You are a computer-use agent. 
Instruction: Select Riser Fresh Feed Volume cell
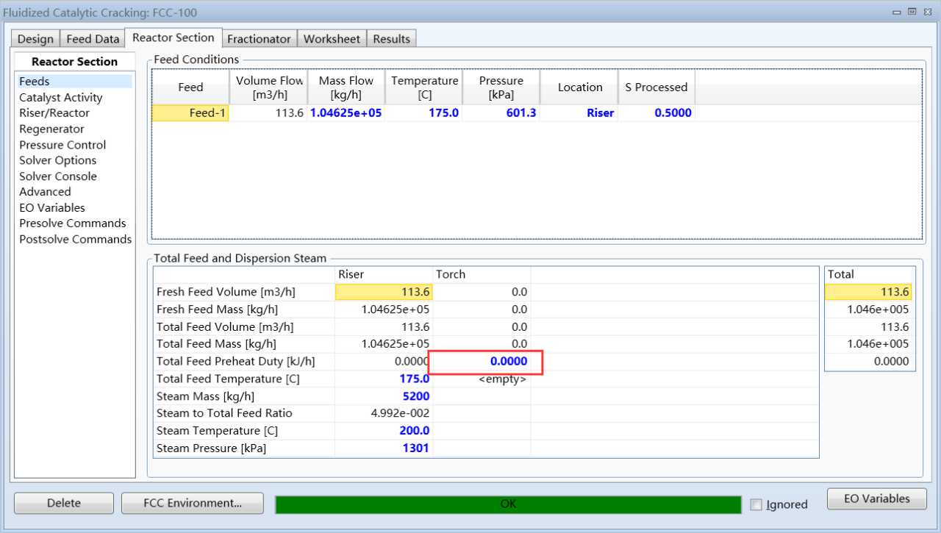(x=384, y=292)
